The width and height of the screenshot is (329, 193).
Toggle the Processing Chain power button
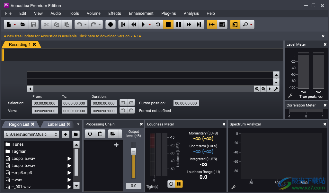click(x=90, y=134)
